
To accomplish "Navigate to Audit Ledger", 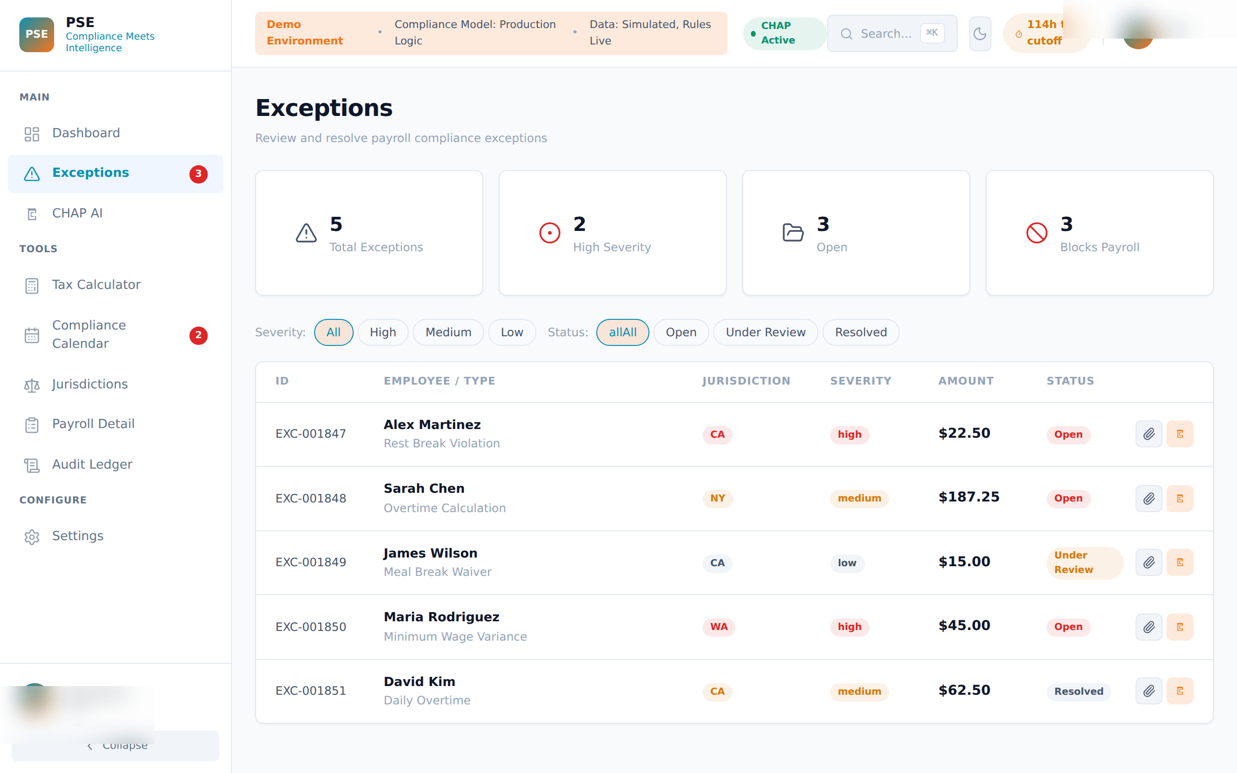I will pos(92,464).
